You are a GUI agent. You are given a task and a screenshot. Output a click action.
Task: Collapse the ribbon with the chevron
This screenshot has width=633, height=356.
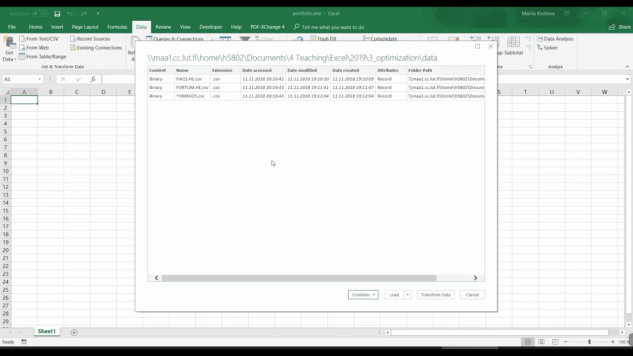point(627,67)
